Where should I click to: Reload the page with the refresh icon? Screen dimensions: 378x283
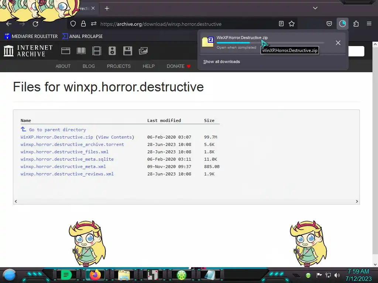35,24
